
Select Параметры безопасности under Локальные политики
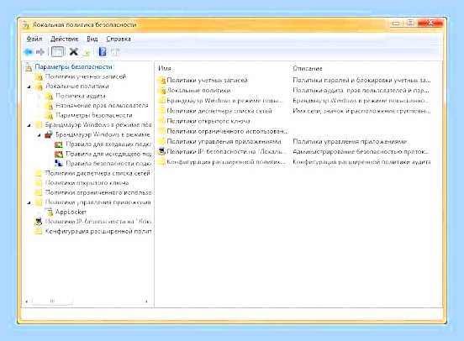pos(94,115)
